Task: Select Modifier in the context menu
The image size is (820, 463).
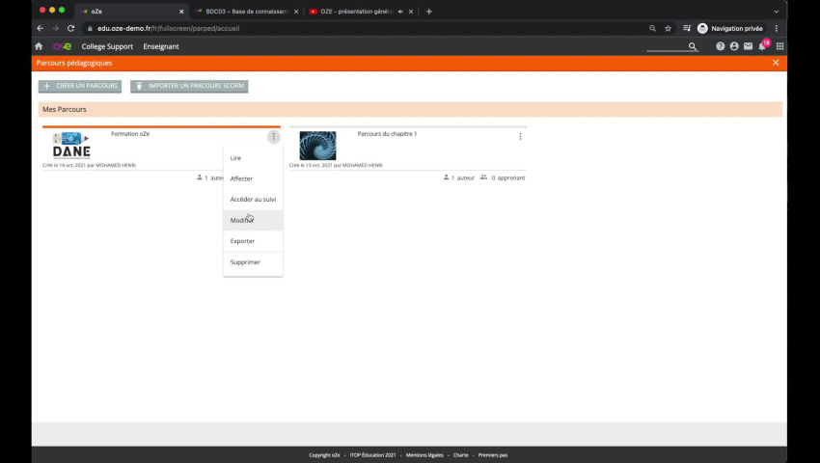Action: coord(241,220)
